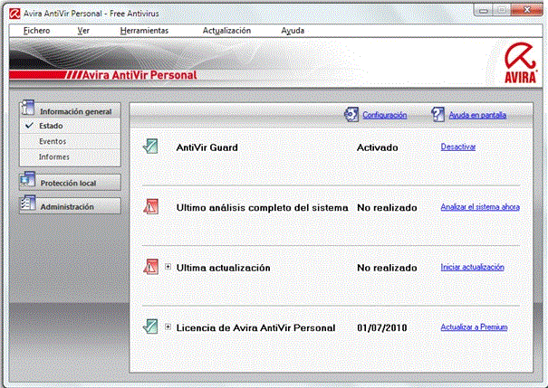Screen dimensions: 548x388
Task: Click the red warning icon for Ultima actualización
Action: tap(150, 267)
